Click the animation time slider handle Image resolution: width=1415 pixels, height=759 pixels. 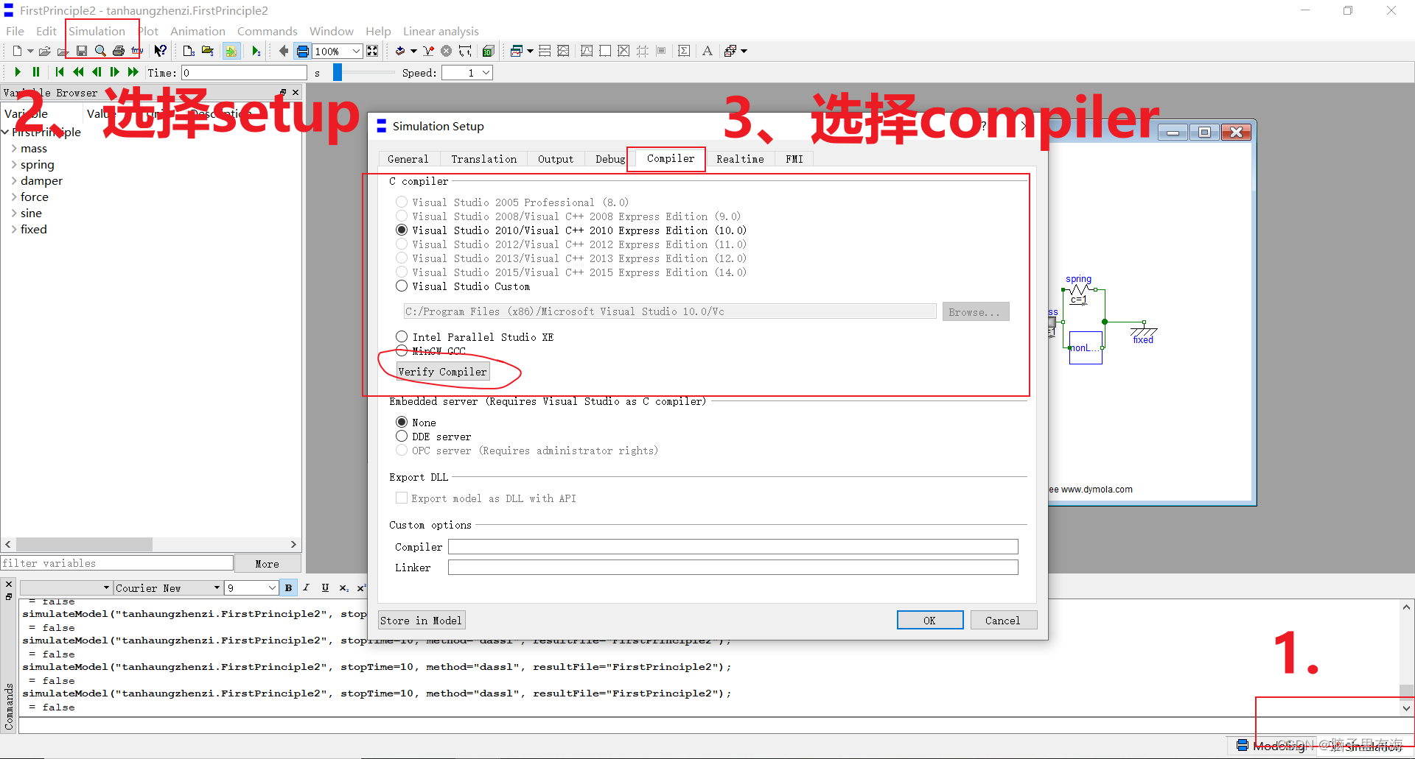click(338, 72)
